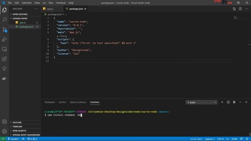Open the Explorer view in activity bar
Screen dimensions: 251x141
click(4, 10)
